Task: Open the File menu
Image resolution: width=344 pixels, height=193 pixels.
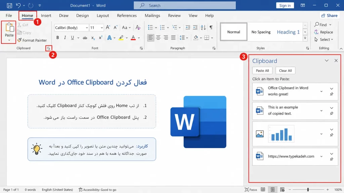Action: point(9,15)
